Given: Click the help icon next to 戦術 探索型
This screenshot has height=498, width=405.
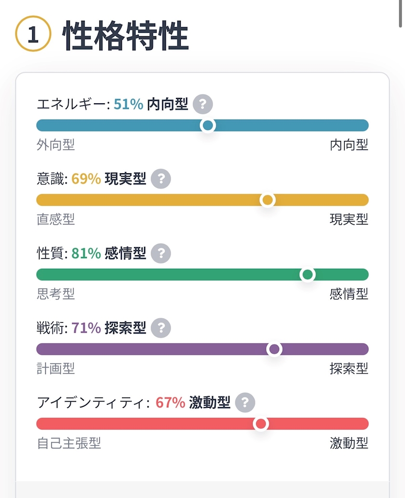Looking at the screenshot, I should point(161,328).
